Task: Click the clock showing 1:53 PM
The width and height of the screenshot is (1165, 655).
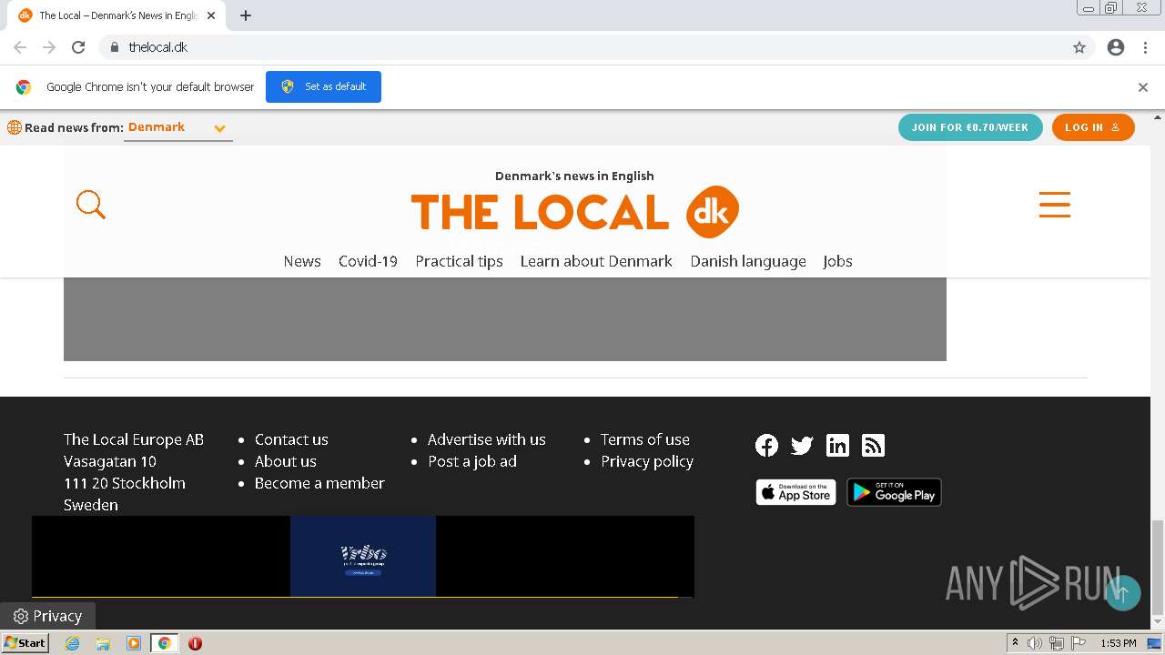Action: pyautogui.click(x=1118, y=643)
